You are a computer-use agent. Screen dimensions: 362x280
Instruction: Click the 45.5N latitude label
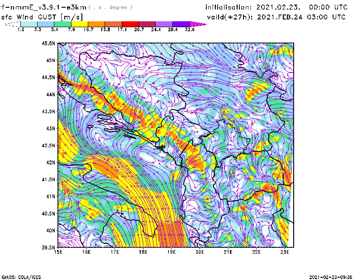(48, 43)
